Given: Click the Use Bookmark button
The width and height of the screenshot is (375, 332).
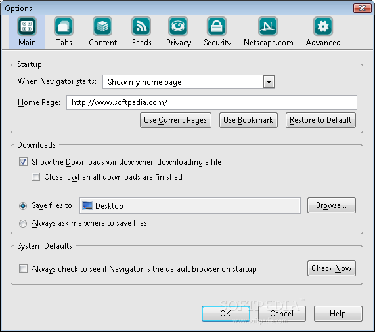Looking at the screenshot, I should [248, 120].
